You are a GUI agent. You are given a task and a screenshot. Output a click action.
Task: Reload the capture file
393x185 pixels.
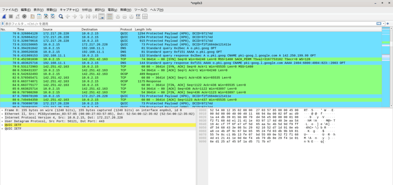click(53, 16)
